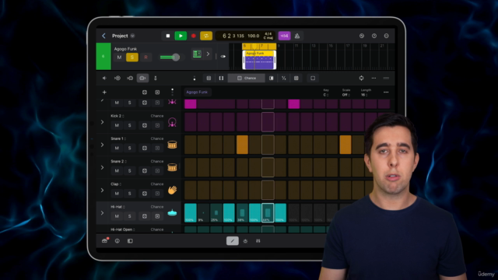
Task: Select the step rate edit mode icon
Action: coord(283,78)
